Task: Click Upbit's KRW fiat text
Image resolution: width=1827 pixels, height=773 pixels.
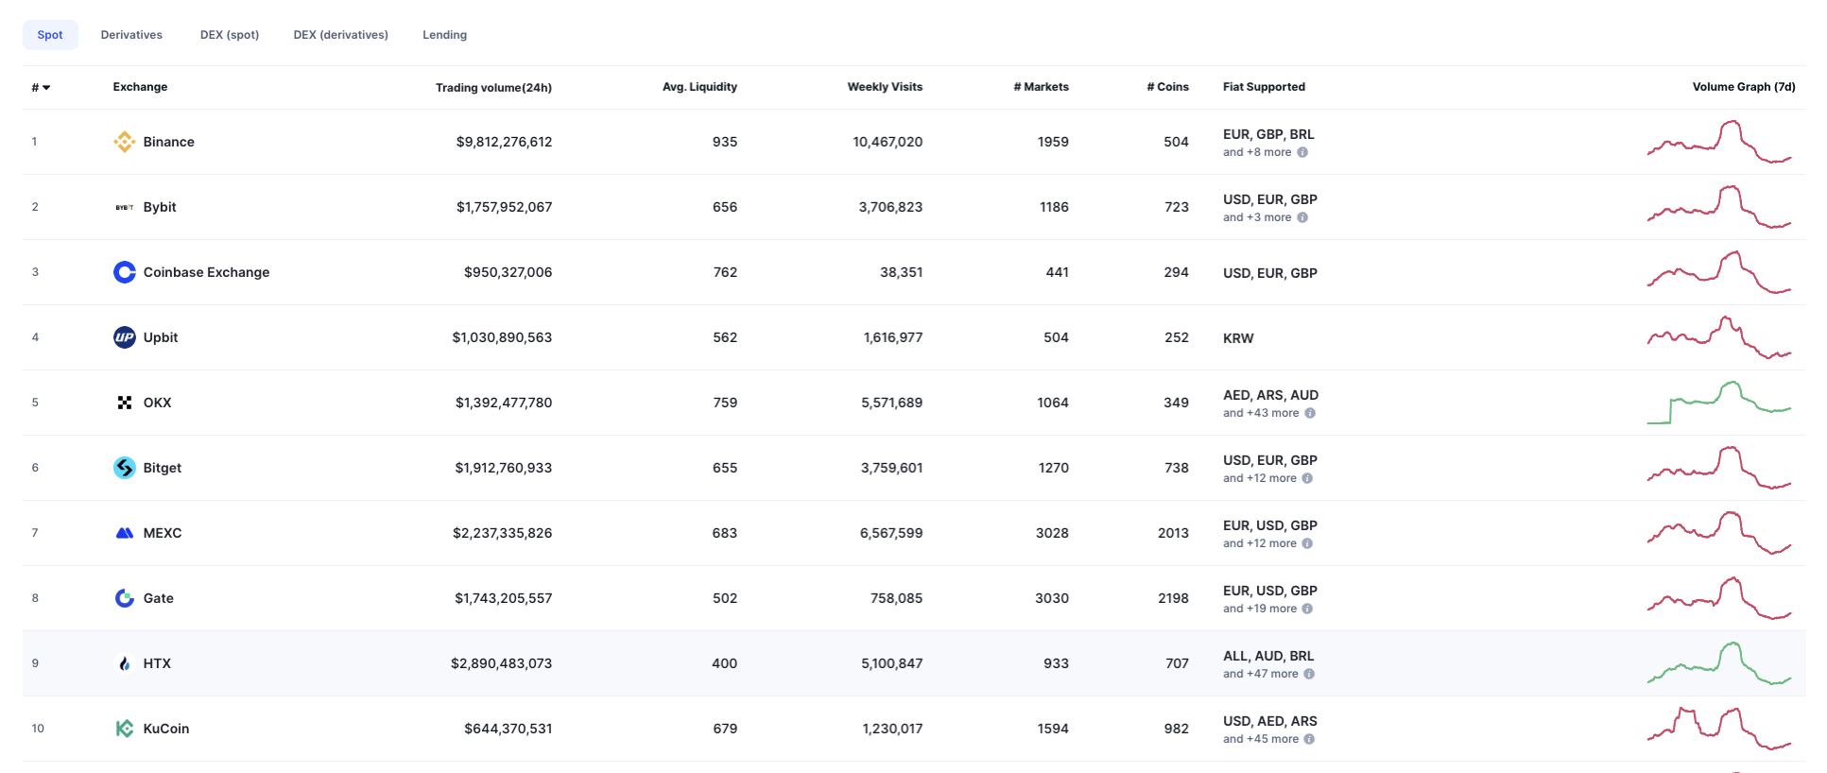Action: click(1238, 338)
